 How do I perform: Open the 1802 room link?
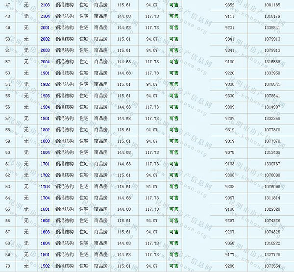(45, 130)
